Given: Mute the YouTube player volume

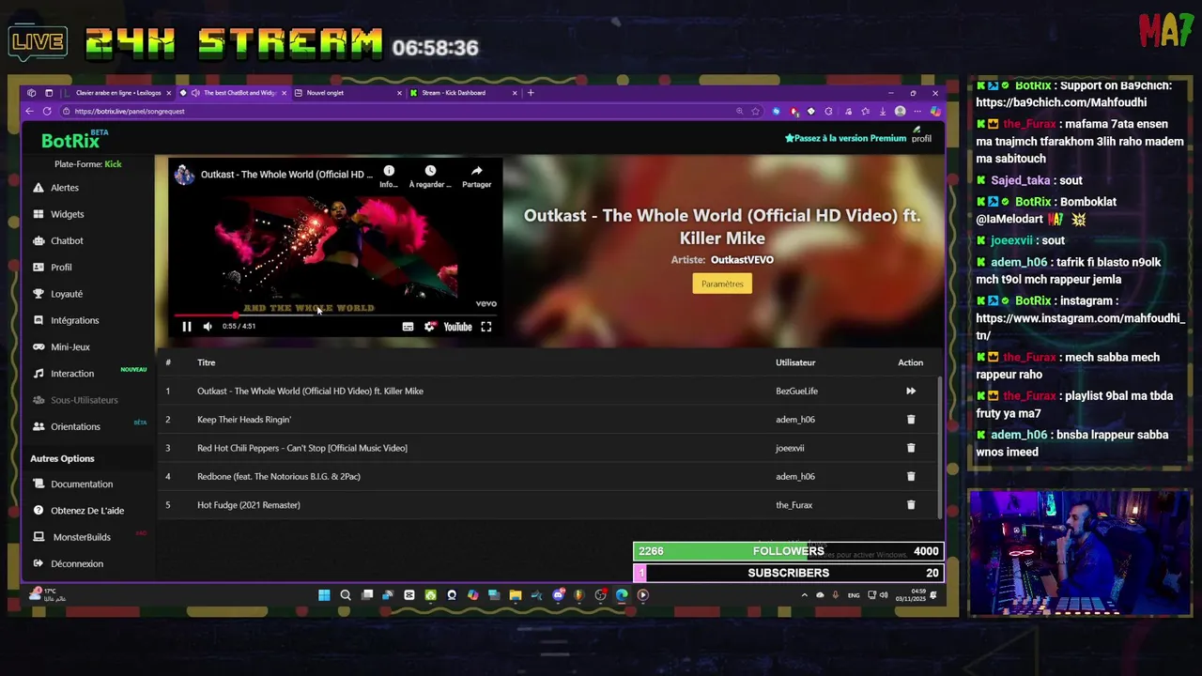Looking at the screenshot, I should tap(208, 327).
